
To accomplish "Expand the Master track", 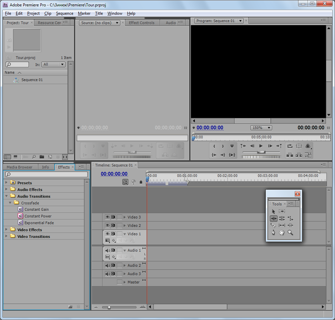I will coord(125,282).
